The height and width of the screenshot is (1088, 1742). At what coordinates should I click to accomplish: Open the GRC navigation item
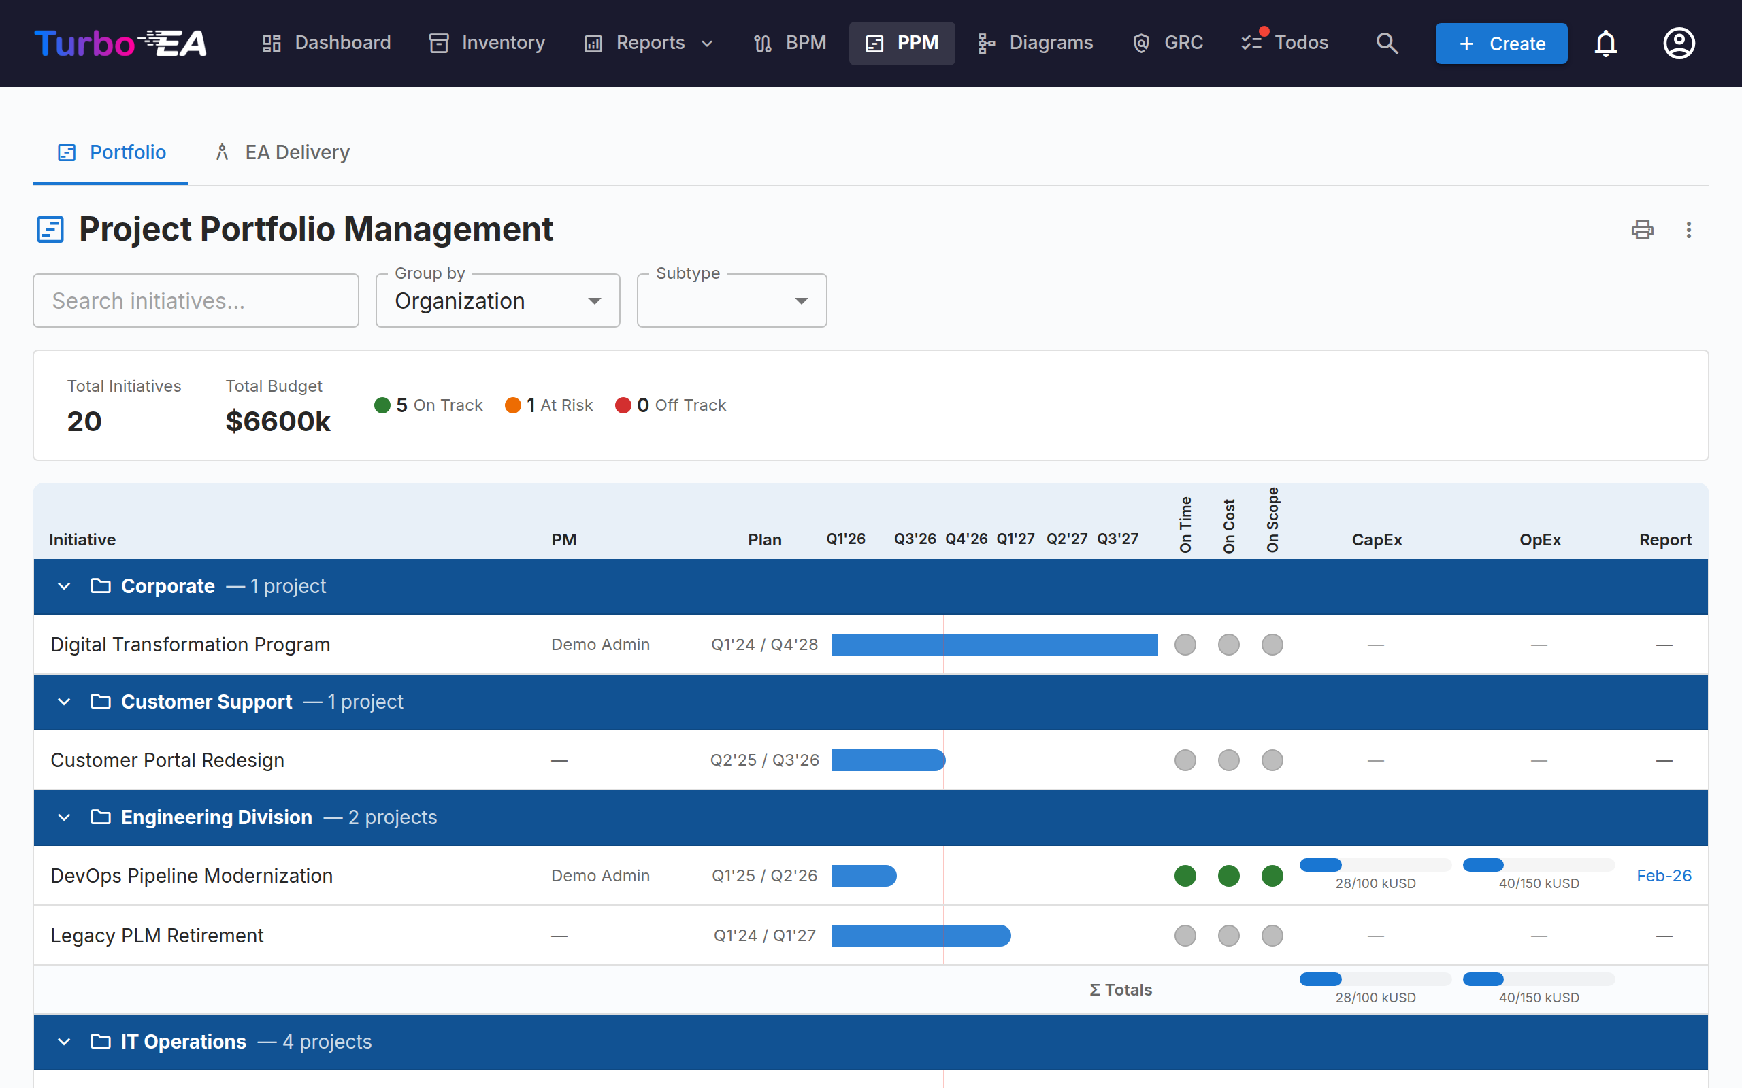[1167, 43]
